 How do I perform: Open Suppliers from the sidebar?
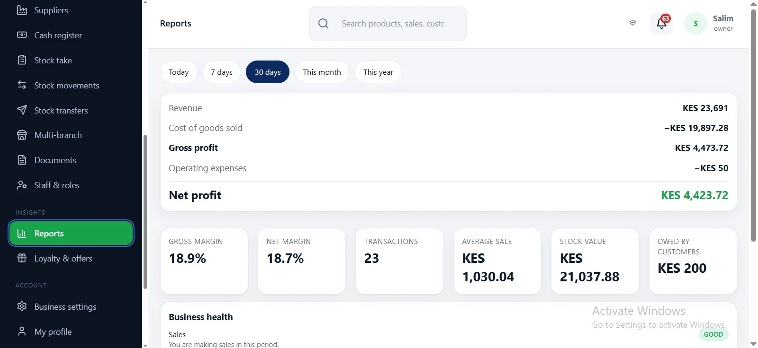click(x=71, y=10)
